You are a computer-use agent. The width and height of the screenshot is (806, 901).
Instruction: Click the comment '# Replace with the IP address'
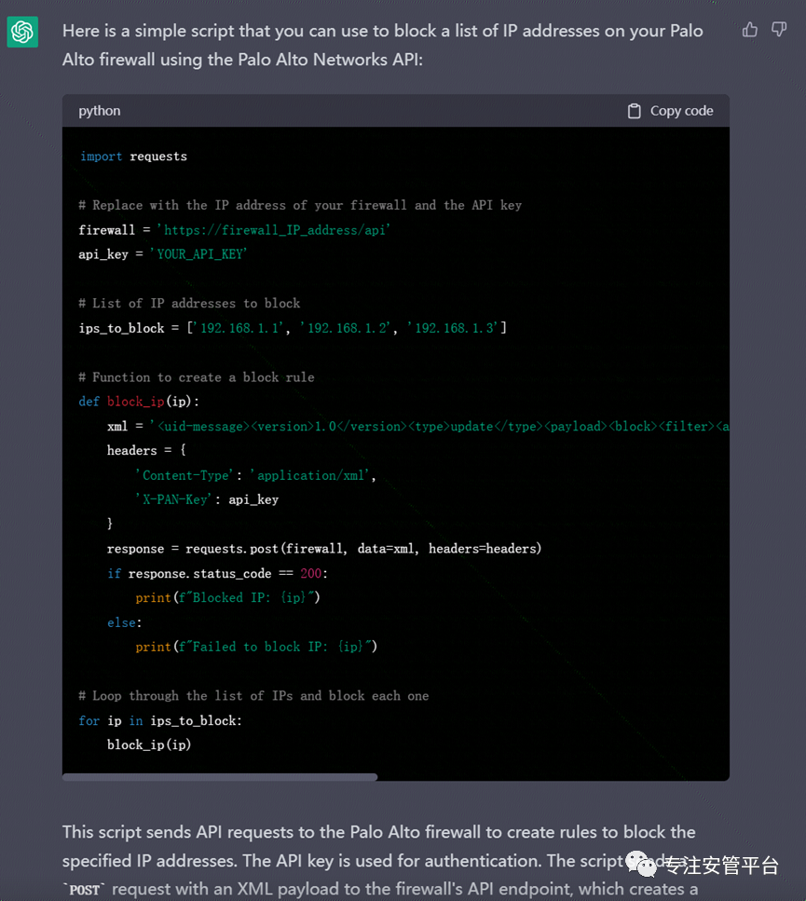pyautogui.click(x=300, y=205)
